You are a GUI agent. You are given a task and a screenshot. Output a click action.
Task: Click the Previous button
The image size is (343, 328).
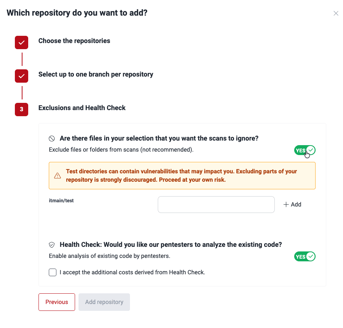tap(56, 302)
